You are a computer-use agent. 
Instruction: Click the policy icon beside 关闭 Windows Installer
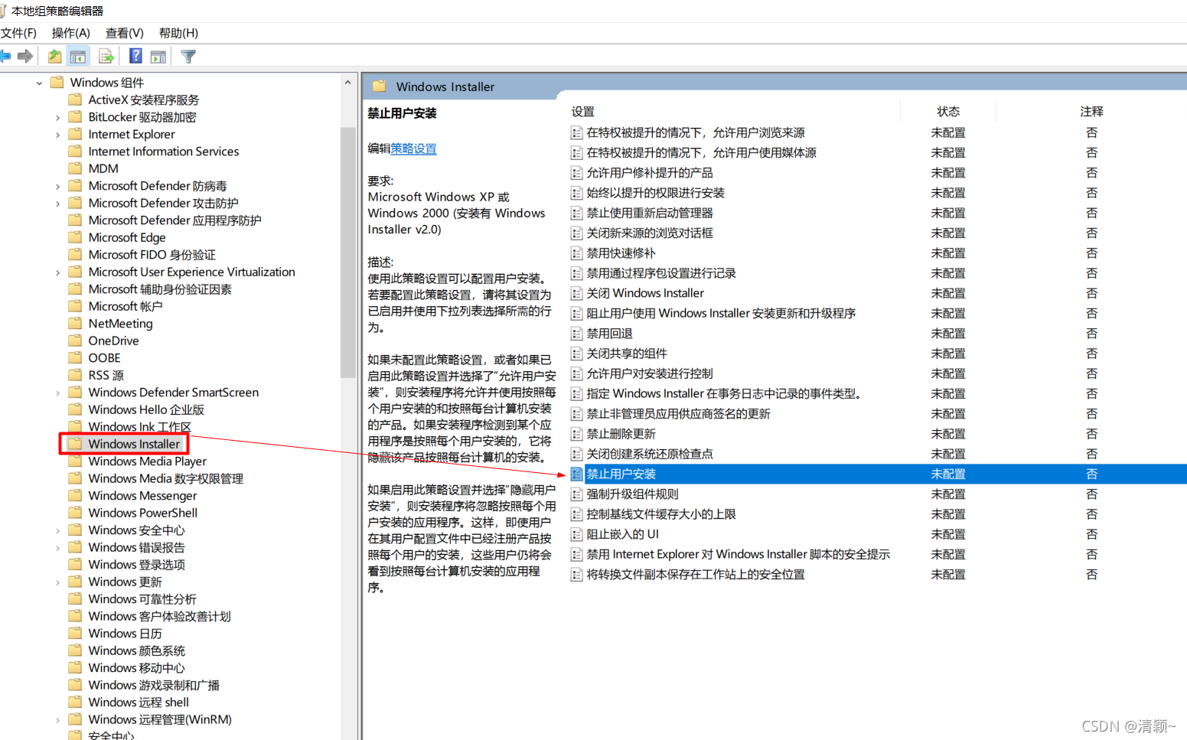point(577,294)
